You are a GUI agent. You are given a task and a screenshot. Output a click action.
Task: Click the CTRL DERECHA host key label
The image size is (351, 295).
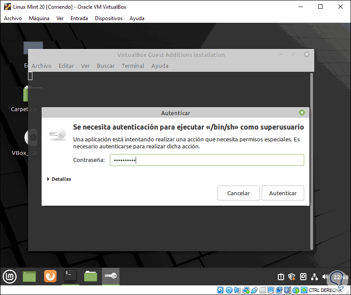pos(325,290)
